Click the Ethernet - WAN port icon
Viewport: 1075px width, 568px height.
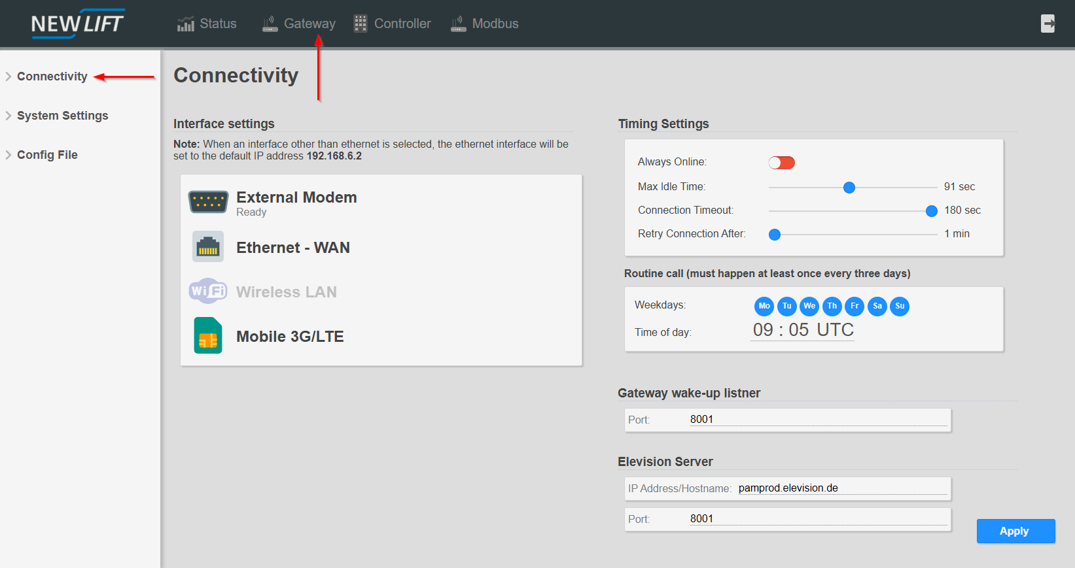[x=208, y=247]
